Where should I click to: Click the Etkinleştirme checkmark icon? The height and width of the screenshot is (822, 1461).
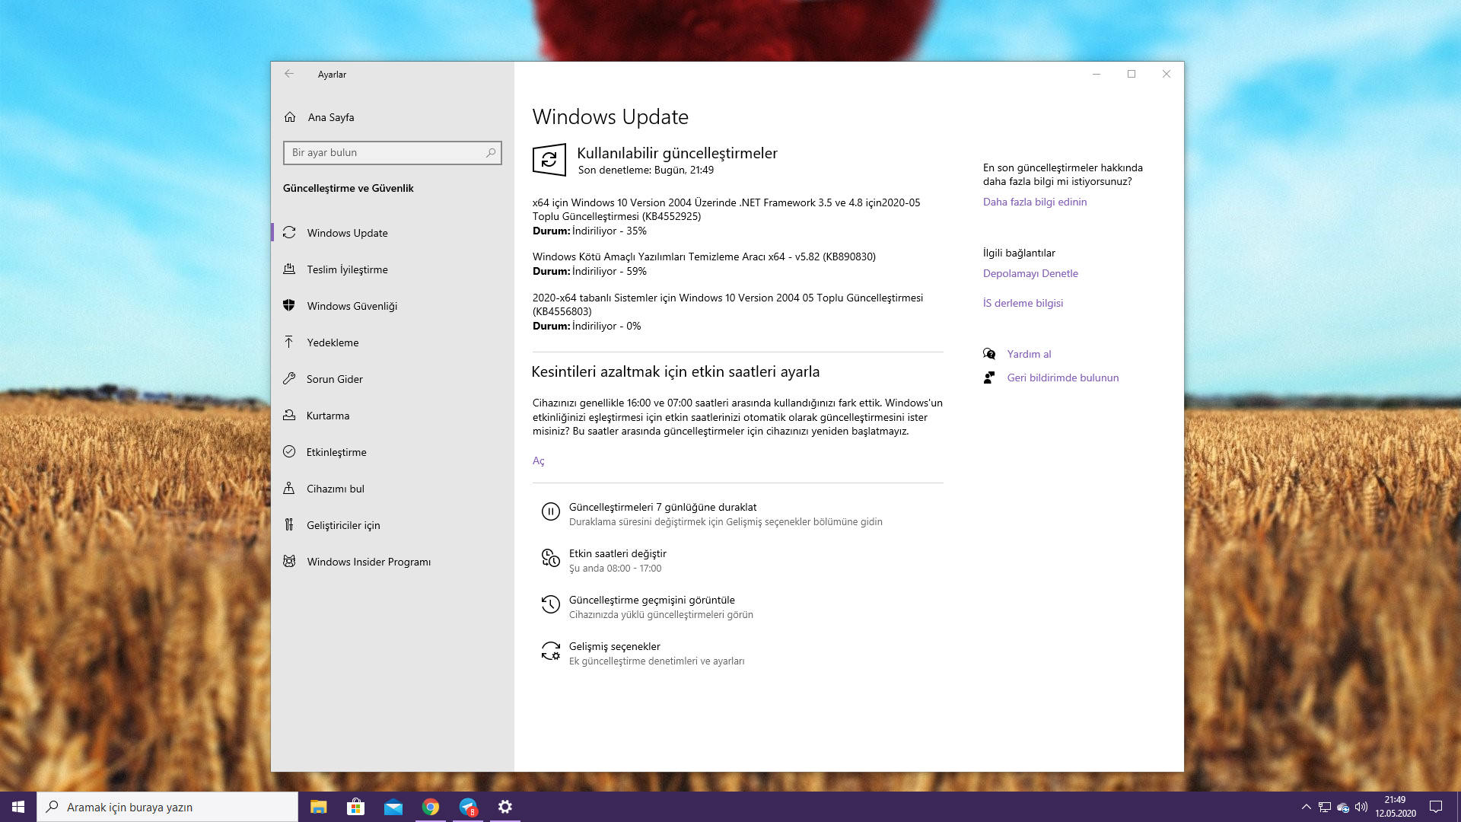[289, 451]
